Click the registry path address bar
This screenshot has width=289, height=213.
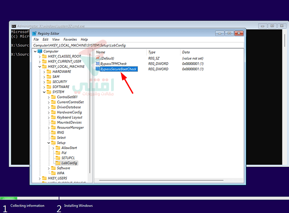[138, 45]
